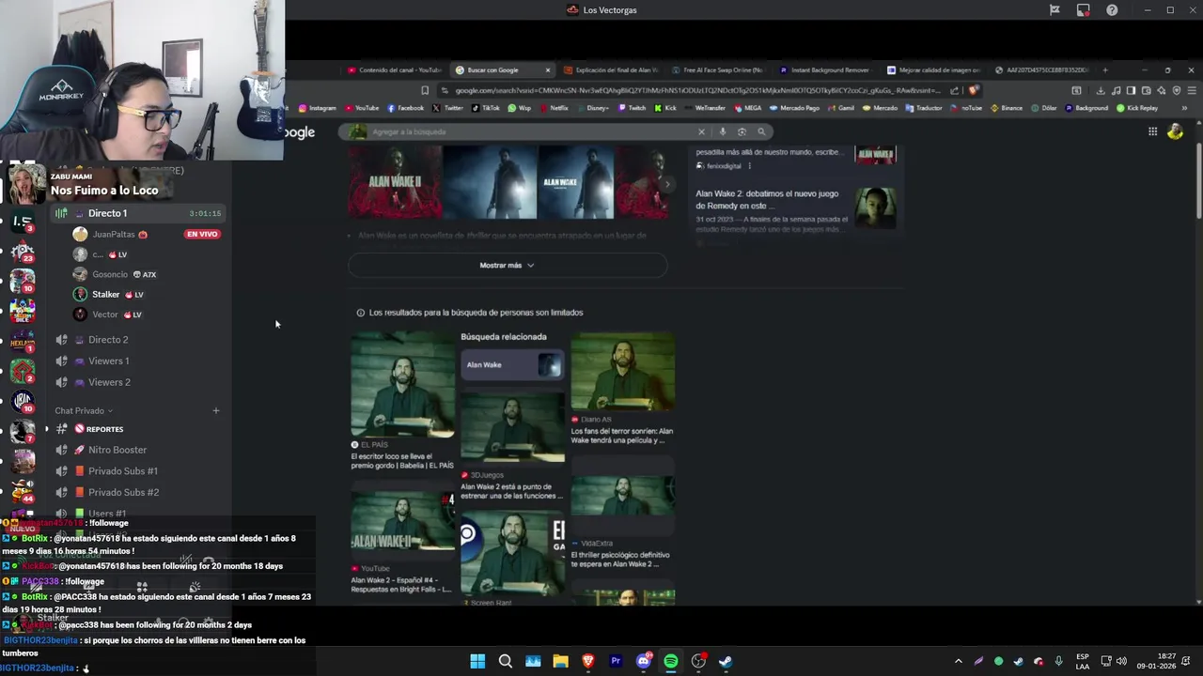Screen dimensions: 1203x676
Task: Open the Mercado Pago bookmark
Action: [x=795, y=108]
